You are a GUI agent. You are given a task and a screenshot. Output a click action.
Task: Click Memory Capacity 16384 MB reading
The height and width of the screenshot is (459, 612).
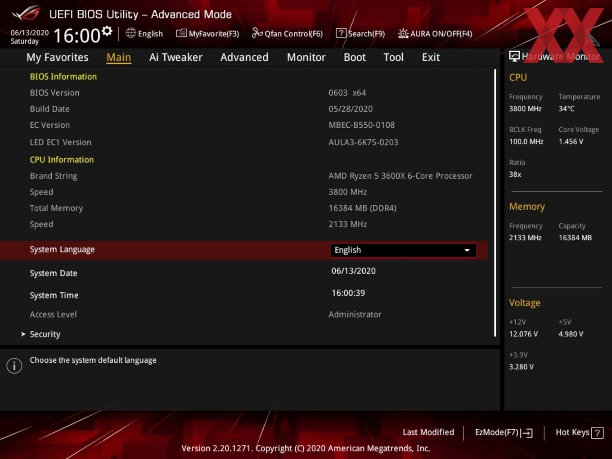575,238
